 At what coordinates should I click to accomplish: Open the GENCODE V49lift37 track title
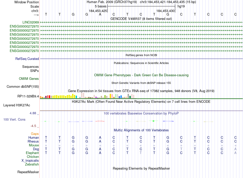[x=141, y=19]
